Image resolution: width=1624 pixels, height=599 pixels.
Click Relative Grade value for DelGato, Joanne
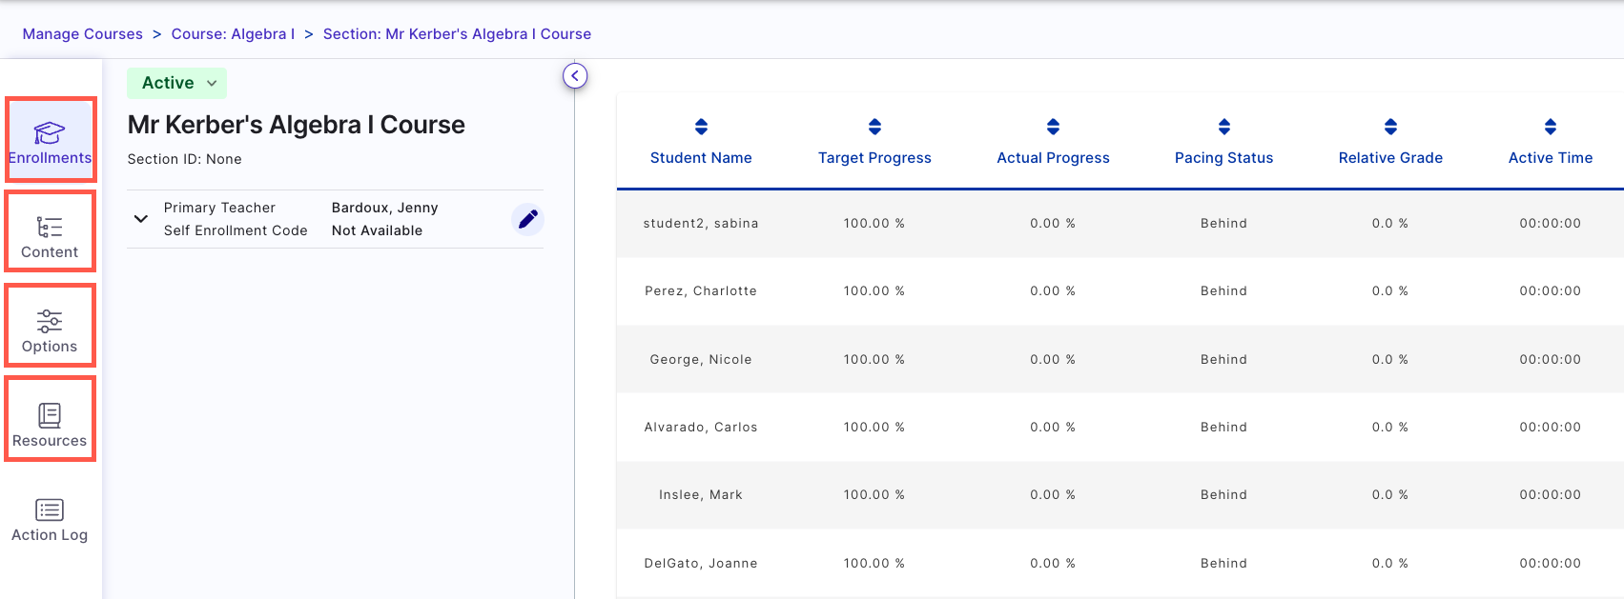(1390, 564)
